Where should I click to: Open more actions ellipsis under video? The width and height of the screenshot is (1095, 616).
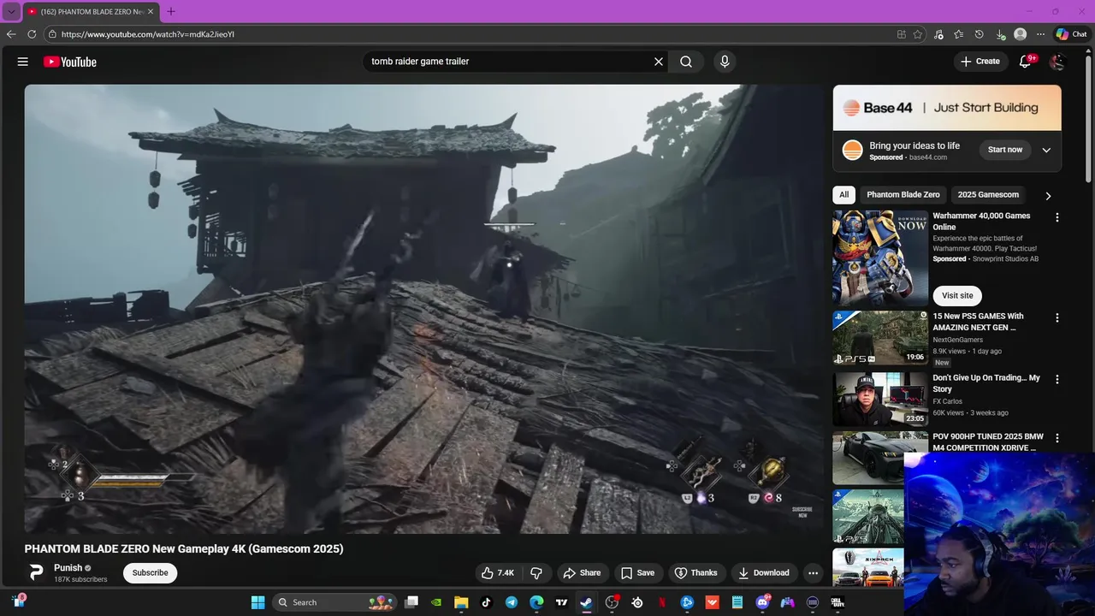click(x=814, y=573)
